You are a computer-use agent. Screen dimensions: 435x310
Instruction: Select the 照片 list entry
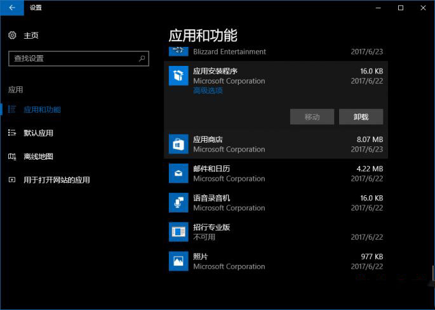276,261
